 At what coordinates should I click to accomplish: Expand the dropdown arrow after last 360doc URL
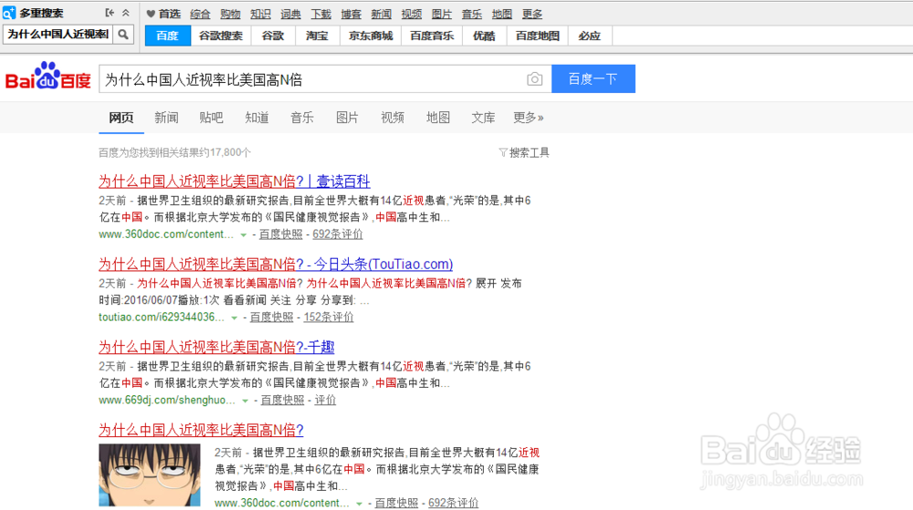(x=359, y=504)
